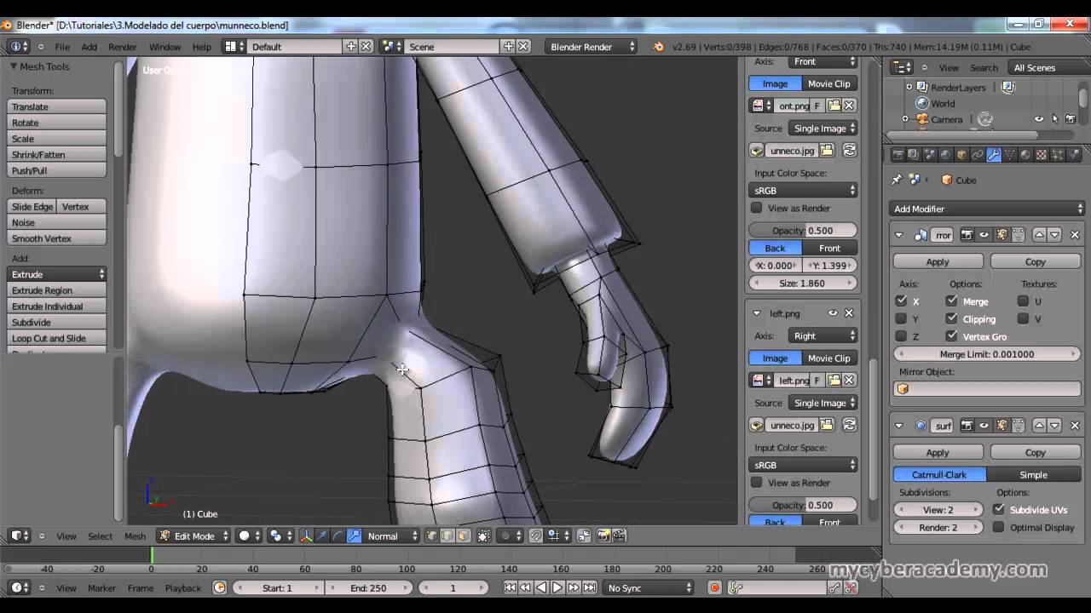The width and height of the screenshot is (1091, 613).
Task: Open the File menu
Action: (62, 47)
